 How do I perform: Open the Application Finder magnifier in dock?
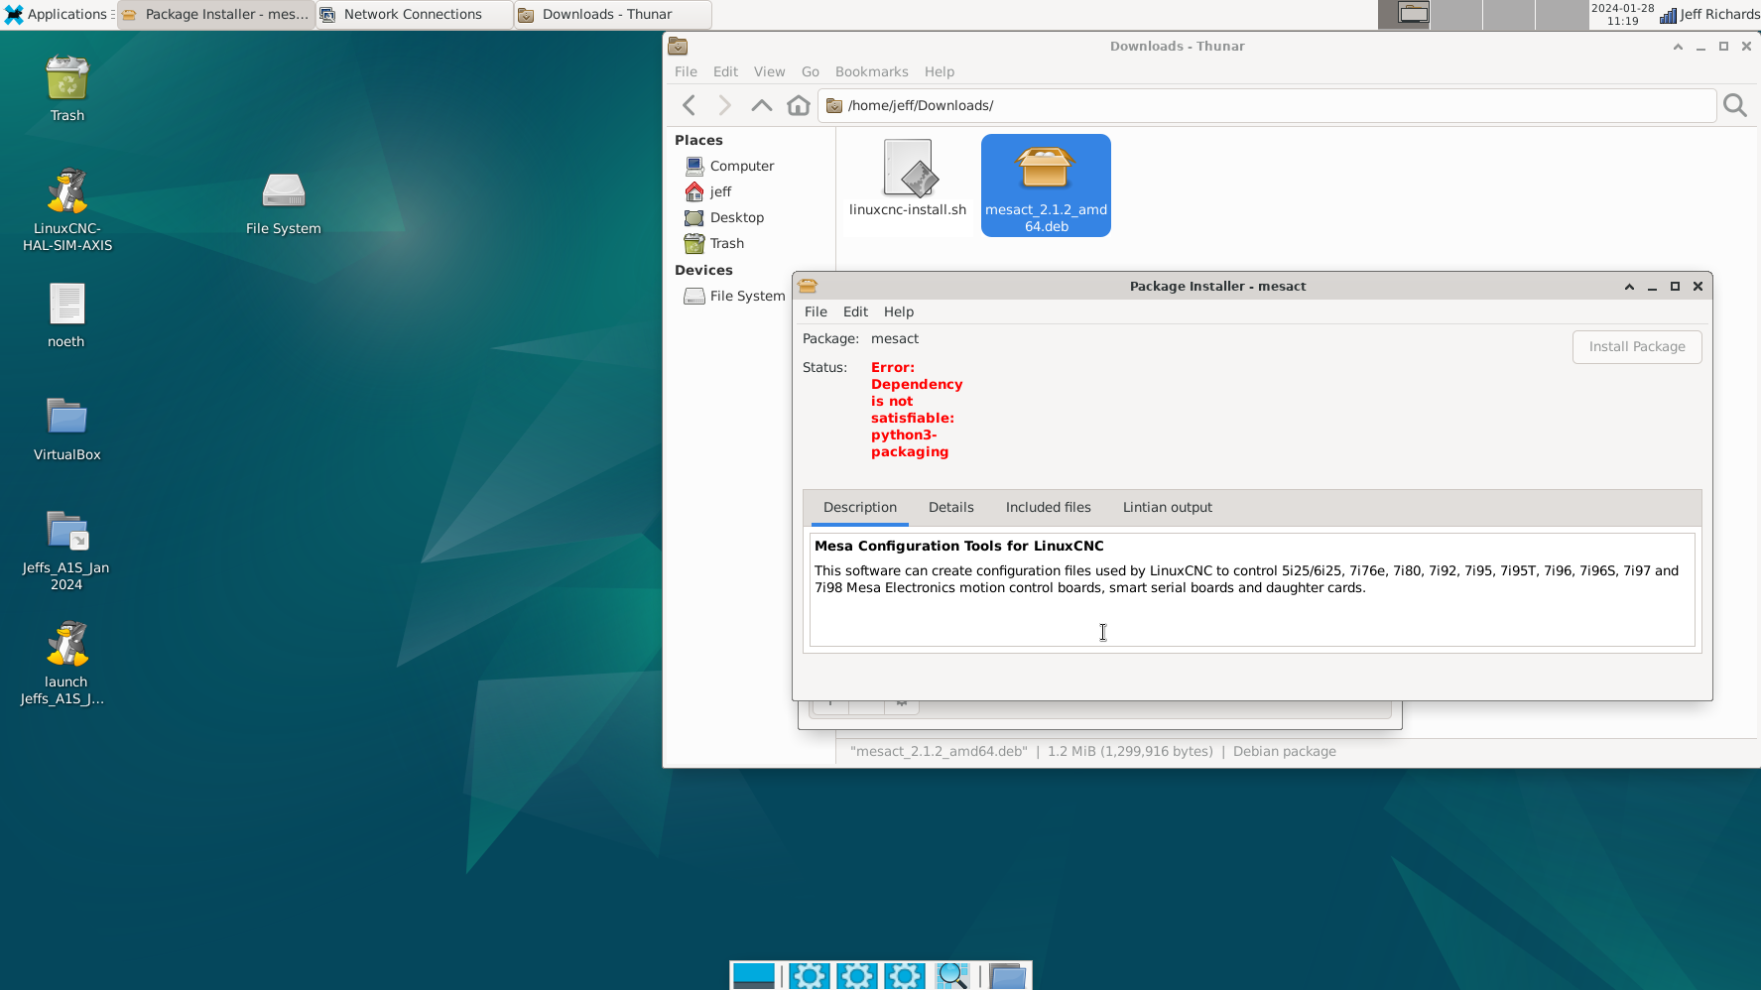(x=952, y=976)
